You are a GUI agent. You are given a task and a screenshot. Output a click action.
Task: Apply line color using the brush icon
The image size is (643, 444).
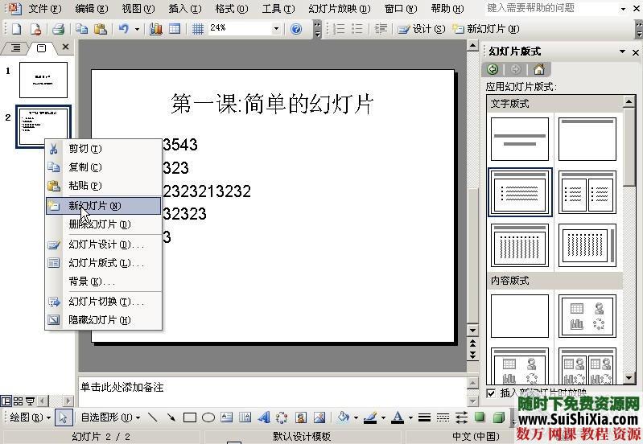pyautogui.click(x=371, y=417)
